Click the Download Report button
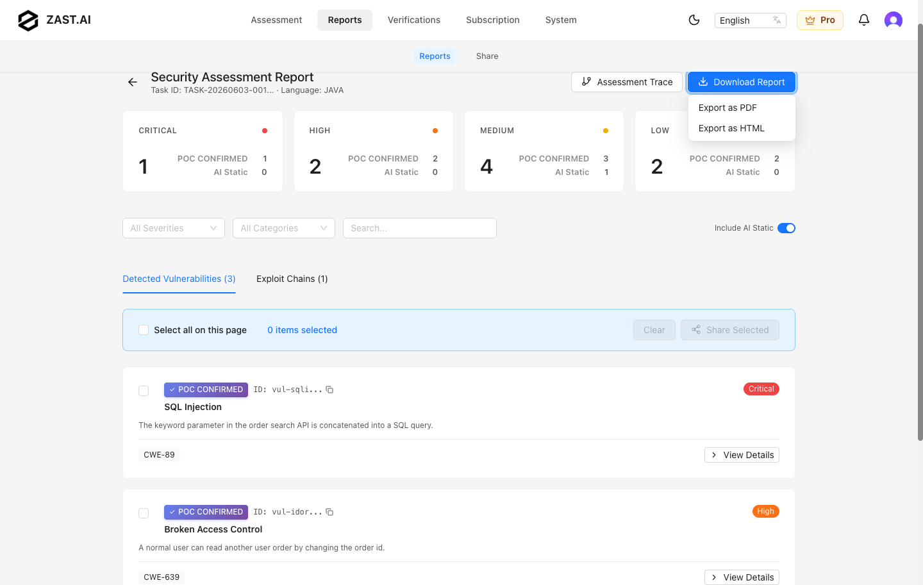The width and height of the screenshot is (923, 585). [742, 82]
